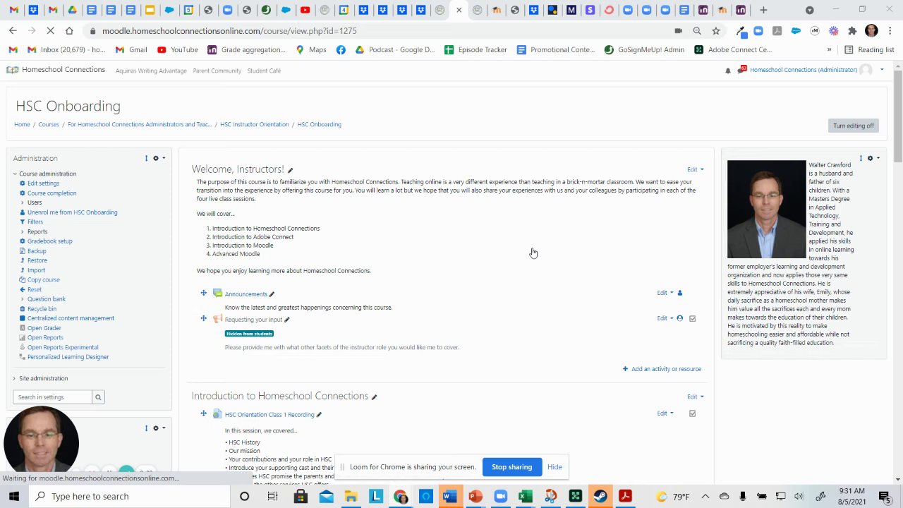Image resolution: width=903 pixels, height=508 pixels.
Task: Open Excel from the Windows taskbar
Action: pyautogui.click(x=526, y=496)
